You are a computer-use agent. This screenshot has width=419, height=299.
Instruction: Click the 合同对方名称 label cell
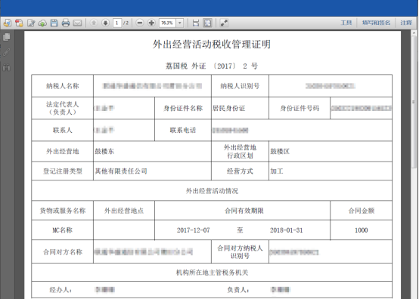pyautogui.click(x=63, y=251)
